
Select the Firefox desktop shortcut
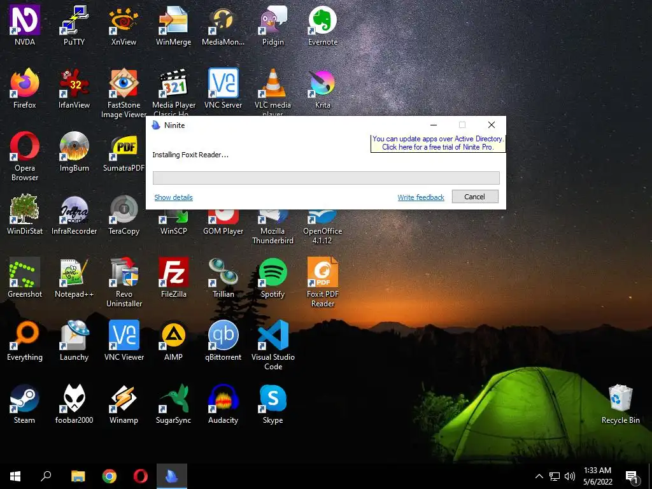coord(25,83)
